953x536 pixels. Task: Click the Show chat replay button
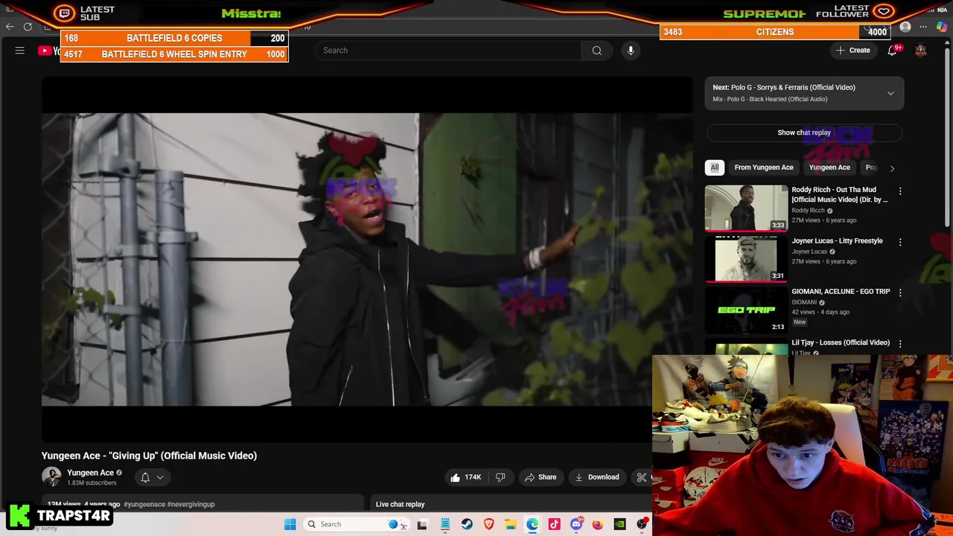pyautogui.click(x=804, y=133)
